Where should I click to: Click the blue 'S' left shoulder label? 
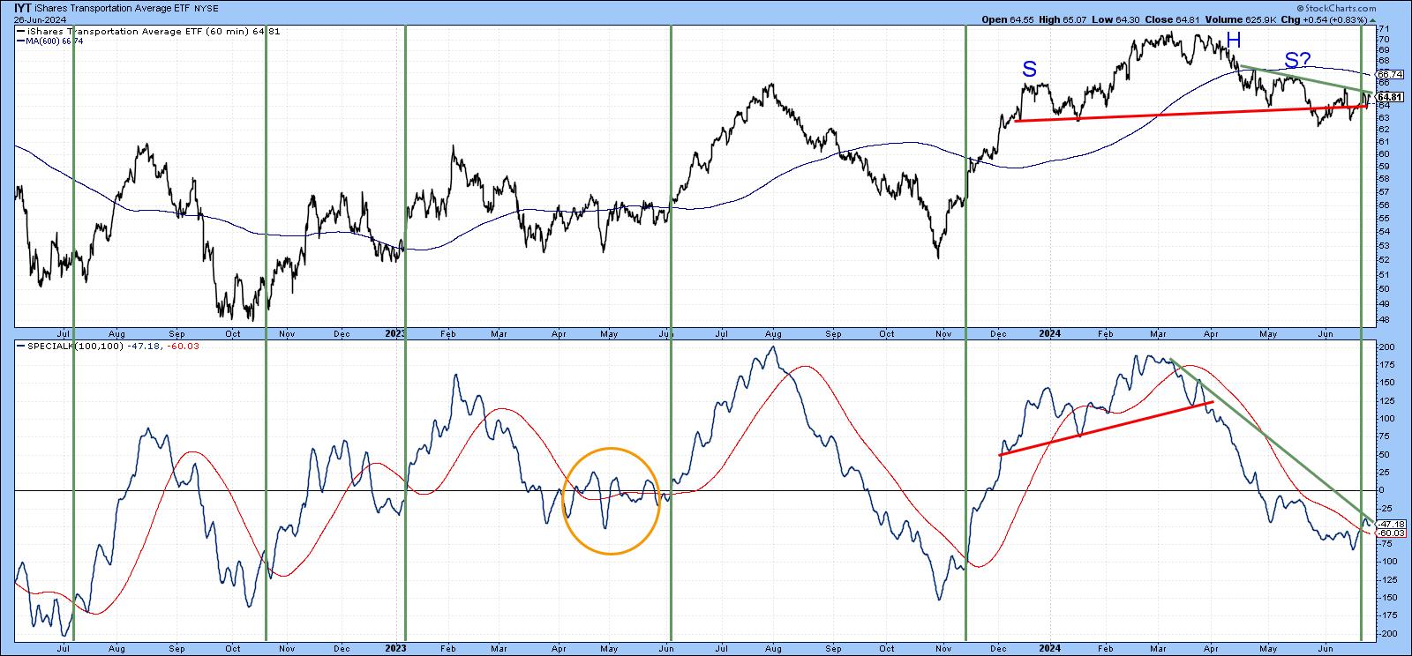pyautogui.click(x=1029, y=69)
